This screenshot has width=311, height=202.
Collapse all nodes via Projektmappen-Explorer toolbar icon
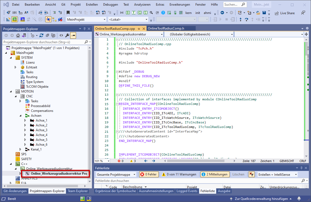tap(47, 35)
